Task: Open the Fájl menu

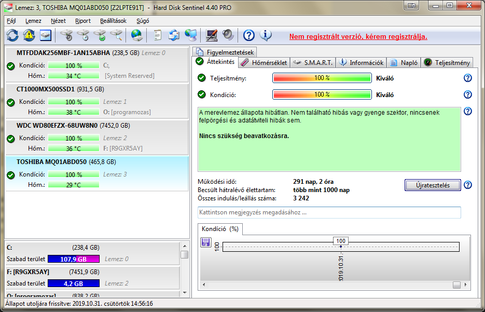Action: (11, 21)
